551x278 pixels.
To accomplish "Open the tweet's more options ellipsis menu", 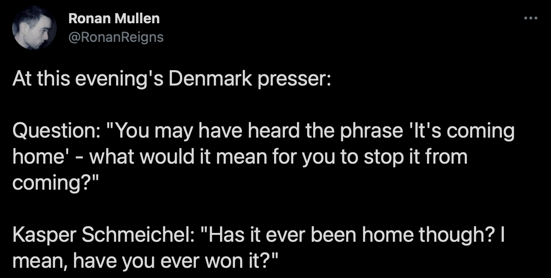I will click(x=530, y=18).
